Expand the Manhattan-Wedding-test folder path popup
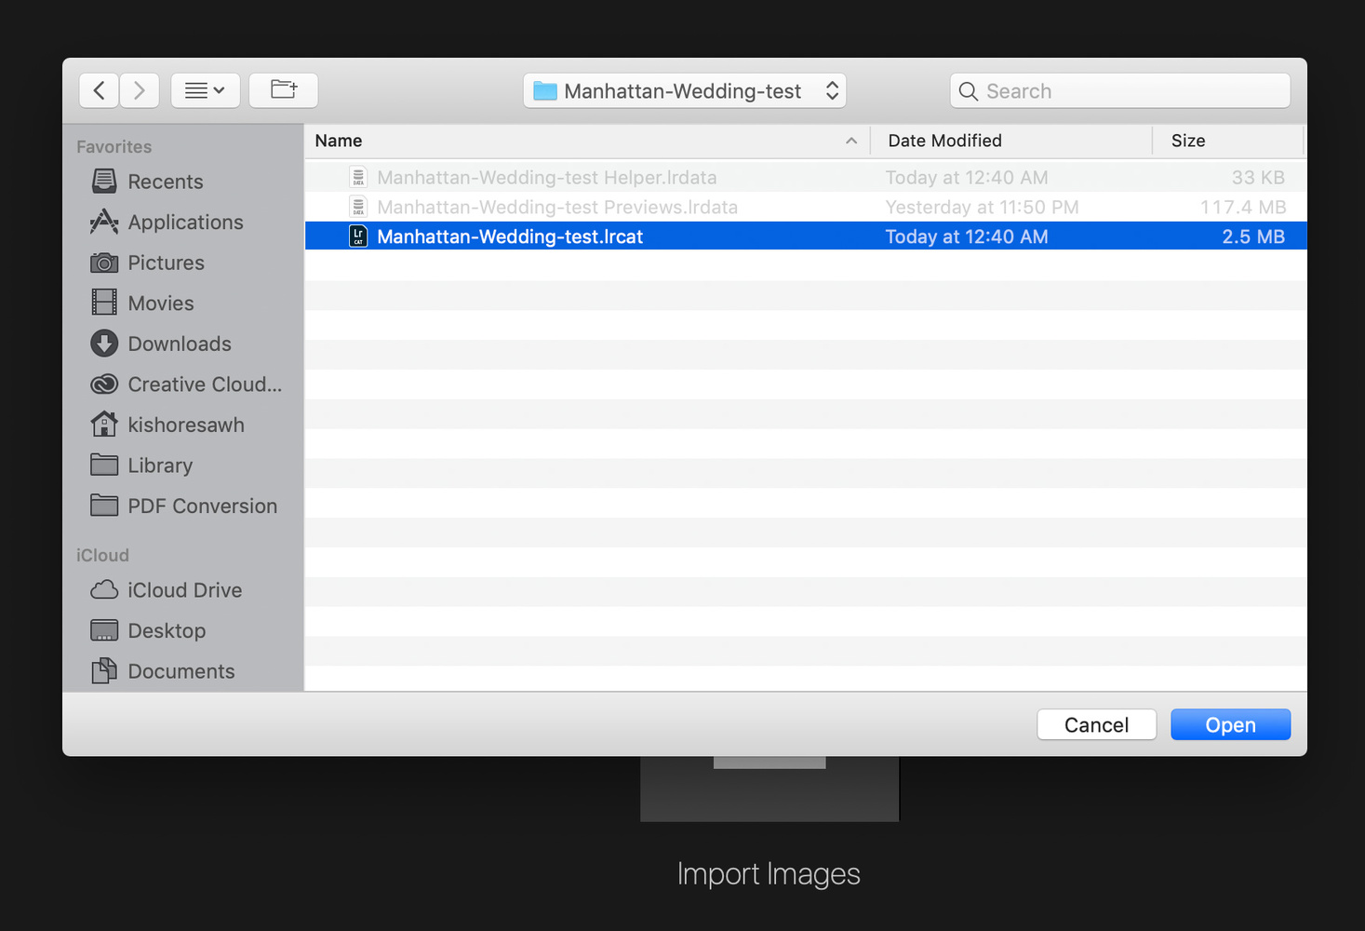 (685, 91)
